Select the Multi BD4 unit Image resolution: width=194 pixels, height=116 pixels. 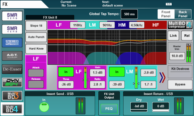click(x=12, y=109)
